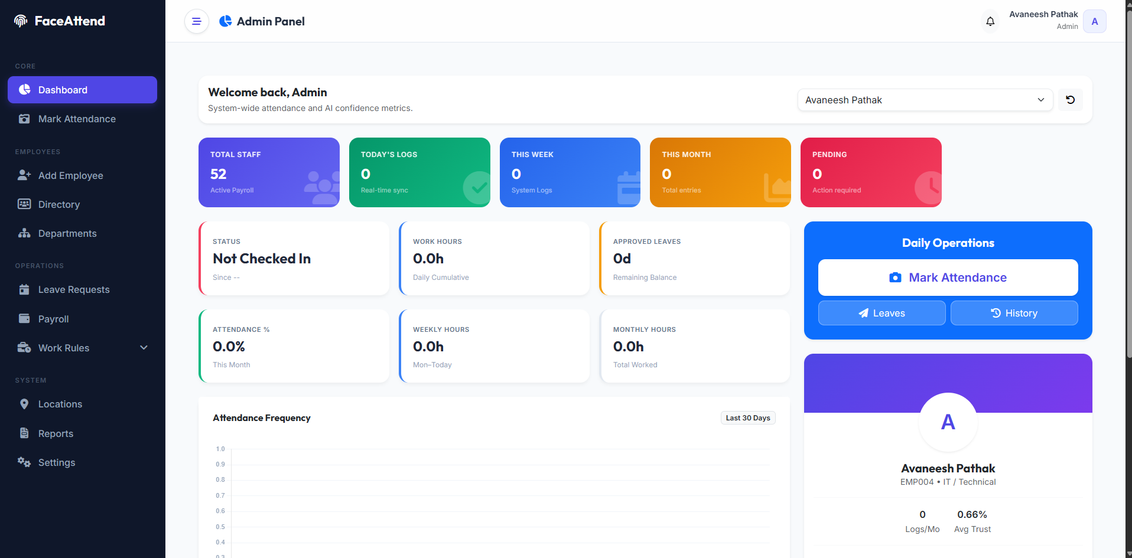
Task: Click the 0.66% Avg Trust value
Action: click(972, 515)
